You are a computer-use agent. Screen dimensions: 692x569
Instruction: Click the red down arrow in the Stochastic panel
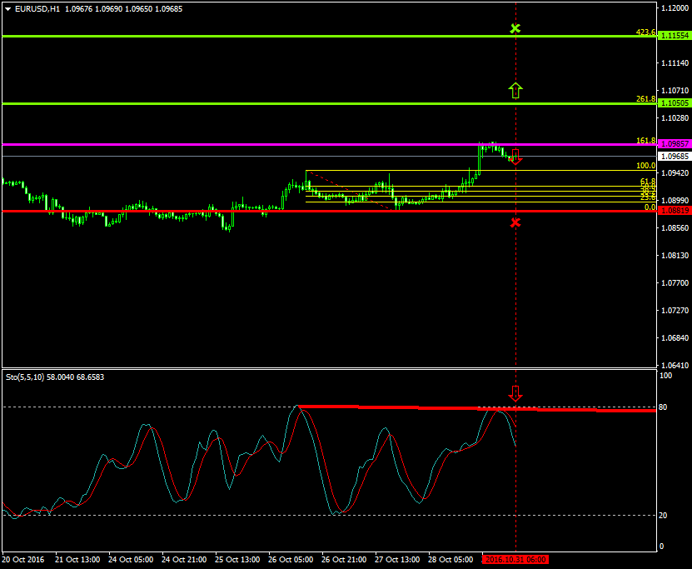point(515,393)
